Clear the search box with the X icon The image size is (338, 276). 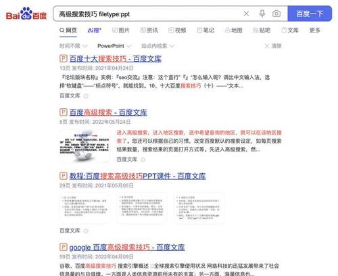(x=246, y=14)
